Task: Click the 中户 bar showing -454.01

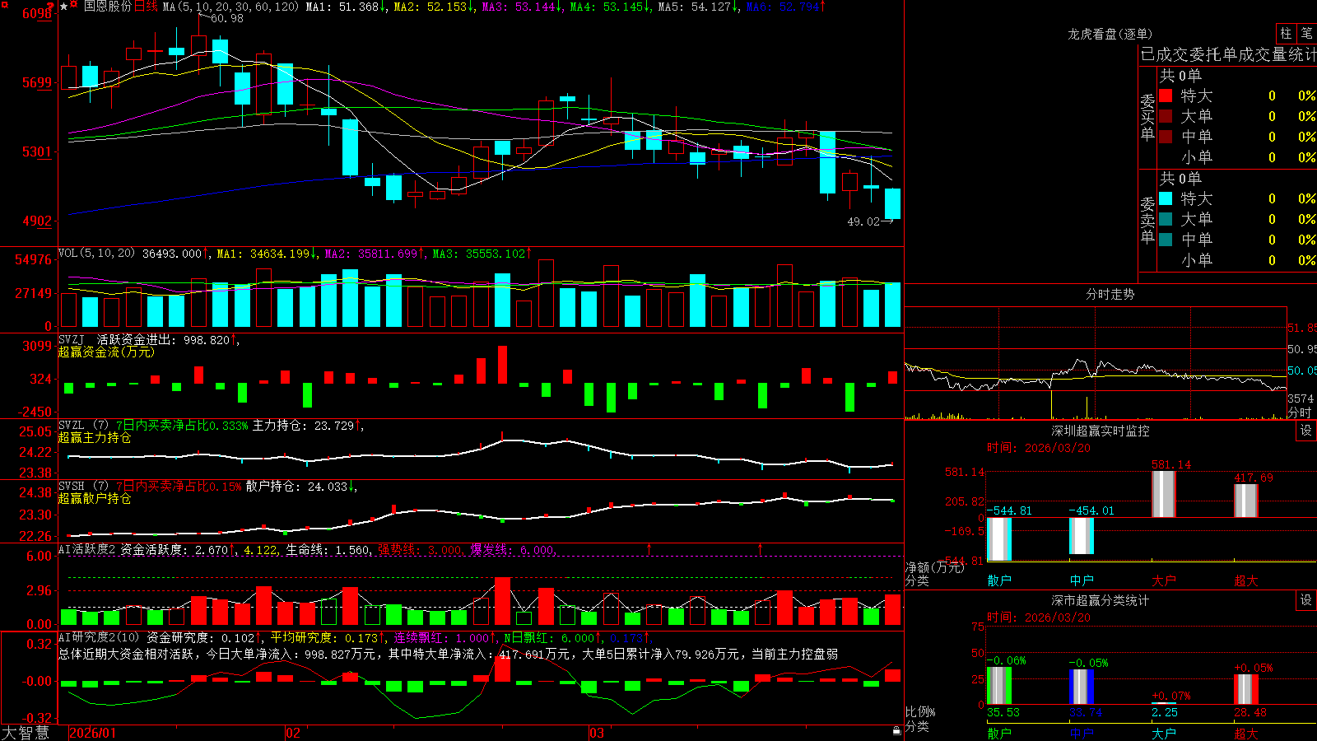Action: click(1082, 536)
